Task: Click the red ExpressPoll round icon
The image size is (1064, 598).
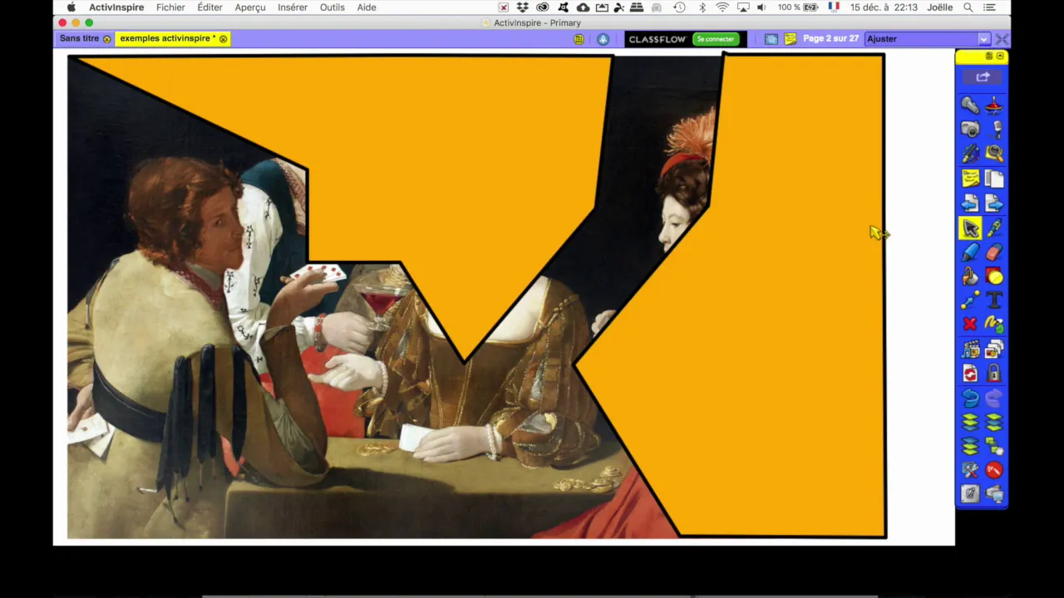Action: click(994, 470)
